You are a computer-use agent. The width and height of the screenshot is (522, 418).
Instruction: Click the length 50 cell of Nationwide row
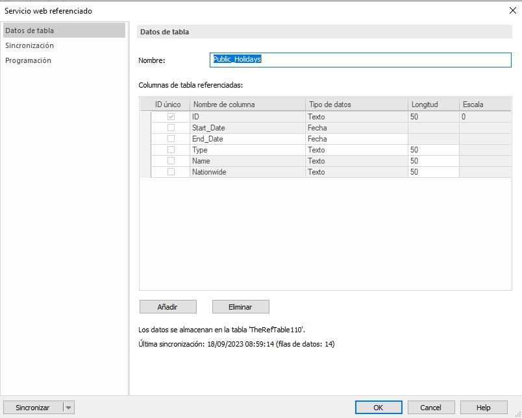(434, 172)
